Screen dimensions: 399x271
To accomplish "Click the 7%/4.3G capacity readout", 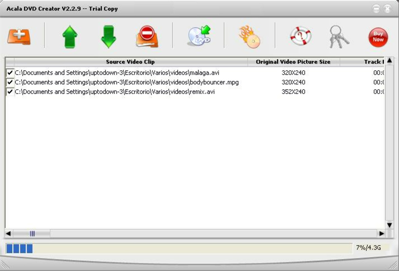I will point(368,248).
